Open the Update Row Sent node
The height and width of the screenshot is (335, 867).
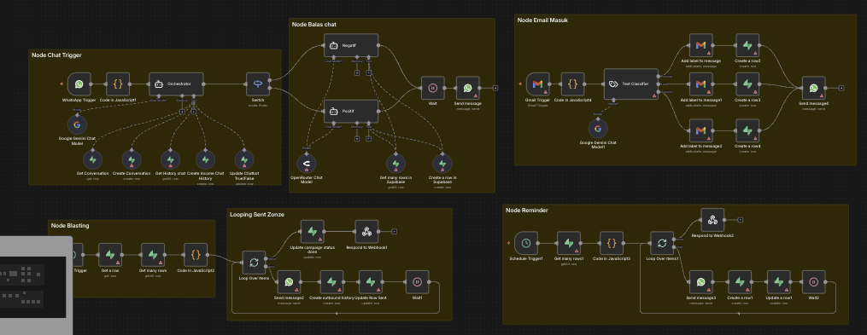[371, 282]
